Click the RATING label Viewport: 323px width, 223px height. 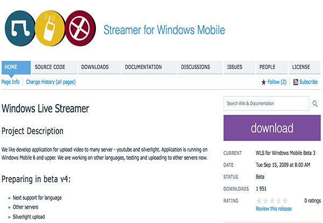click(231, 201)
